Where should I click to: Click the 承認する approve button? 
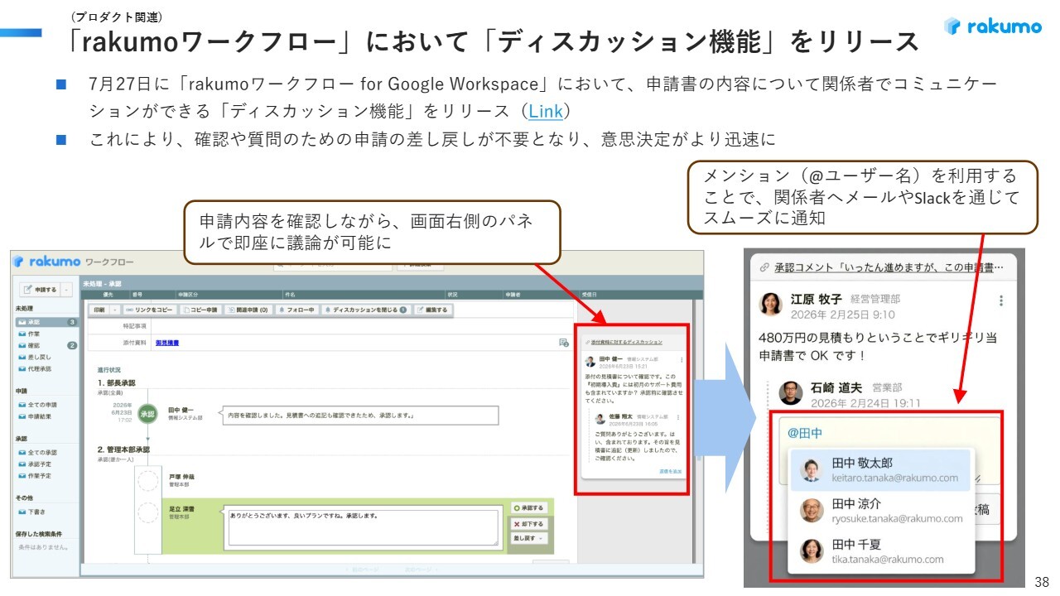click(x=529, y=508)
